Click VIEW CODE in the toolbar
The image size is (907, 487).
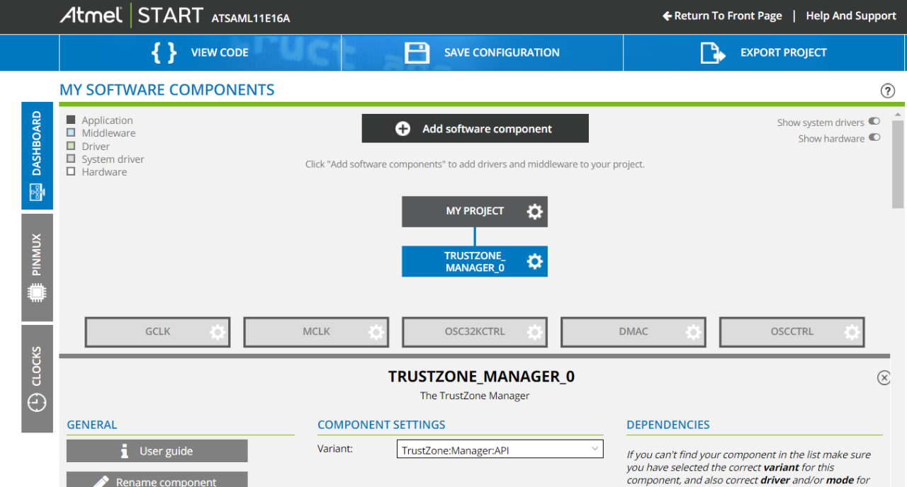point(200,52)
